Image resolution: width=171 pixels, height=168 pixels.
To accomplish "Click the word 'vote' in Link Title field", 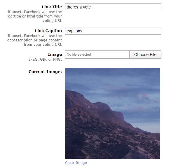I will click(87, 7).
